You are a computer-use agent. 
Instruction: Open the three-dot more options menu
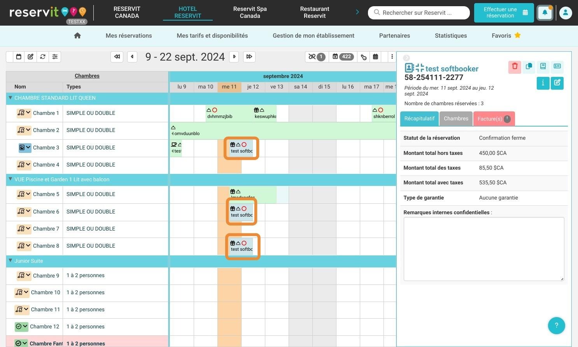coord(392,57)
